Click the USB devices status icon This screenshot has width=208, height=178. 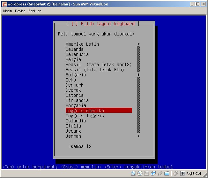160,173
